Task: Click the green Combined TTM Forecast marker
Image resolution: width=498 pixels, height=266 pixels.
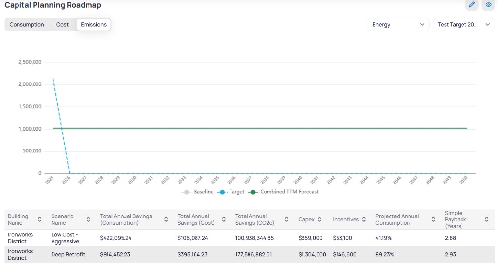Action: (x=253, y=192)
